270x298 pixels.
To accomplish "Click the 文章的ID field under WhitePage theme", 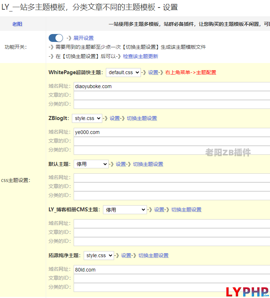I will click(x=172, y=95).
